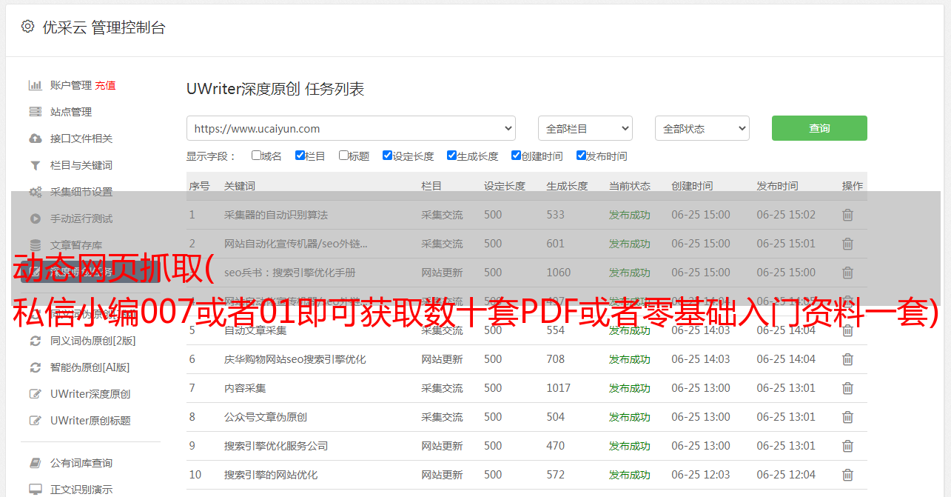Select UWriter原创标题 in the sidebar
The height and width of the screenshot is (497, 951).
90,421
